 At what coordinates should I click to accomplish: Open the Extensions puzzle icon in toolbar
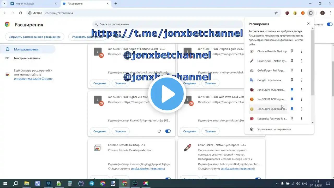pos(311,13)
